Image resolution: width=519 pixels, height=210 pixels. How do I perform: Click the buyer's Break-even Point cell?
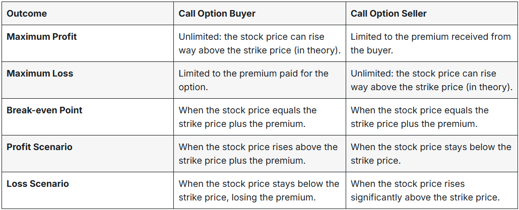point(248,117)
